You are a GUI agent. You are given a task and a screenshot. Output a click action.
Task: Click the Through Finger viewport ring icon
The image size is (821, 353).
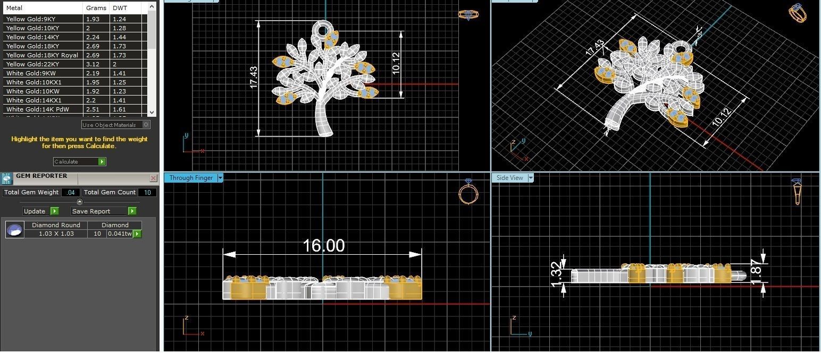tap(468, 192)
